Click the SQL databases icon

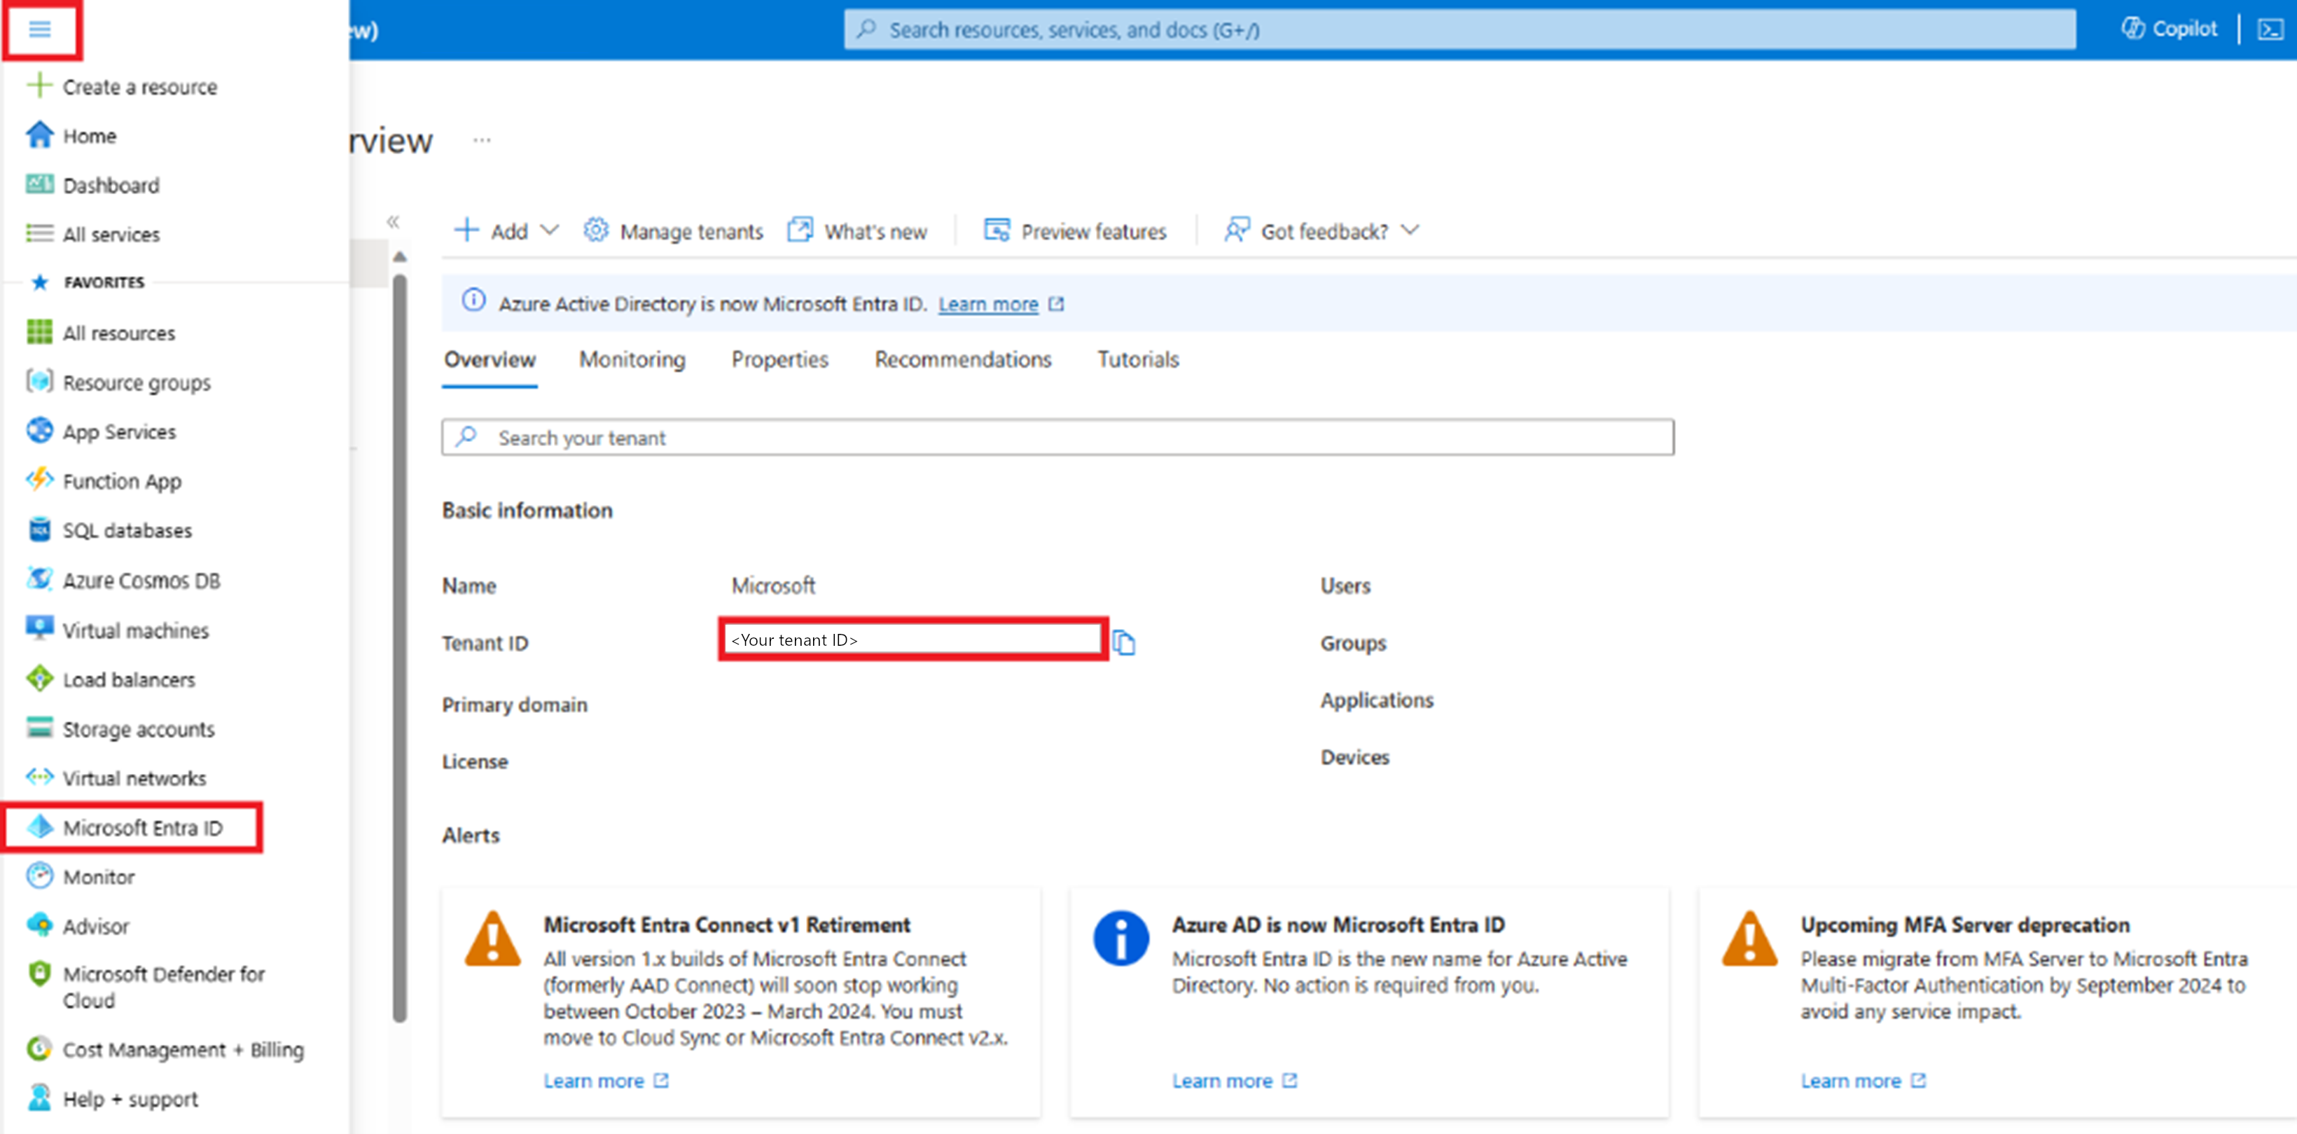[x=39, y=530]
